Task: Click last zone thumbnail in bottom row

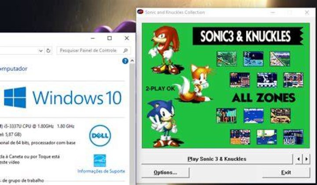Action: click(293, 137)
